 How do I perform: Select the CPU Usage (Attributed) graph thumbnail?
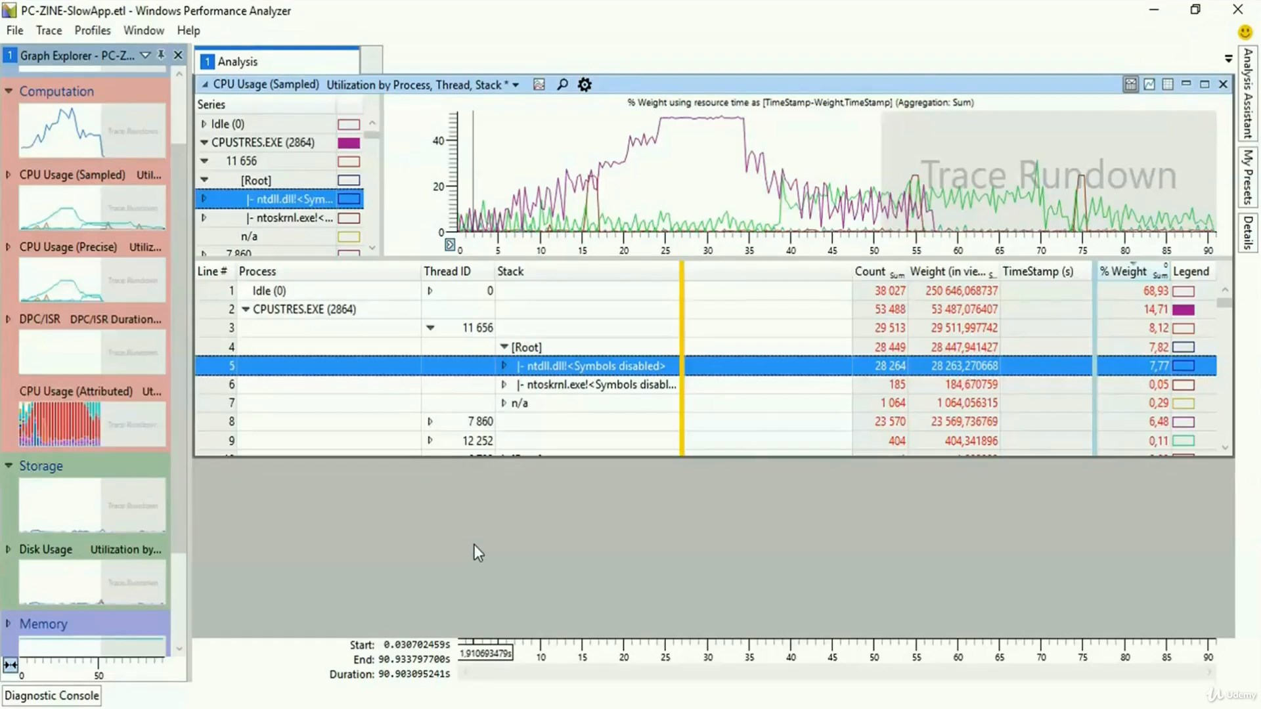point(92,423)
